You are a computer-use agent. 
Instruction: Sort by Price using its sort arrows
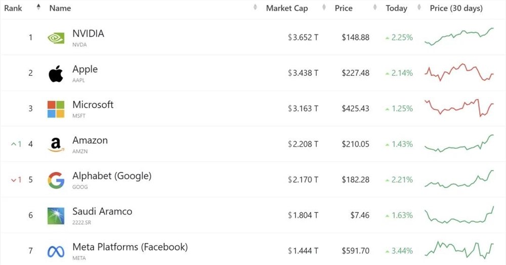click(375, 8)
